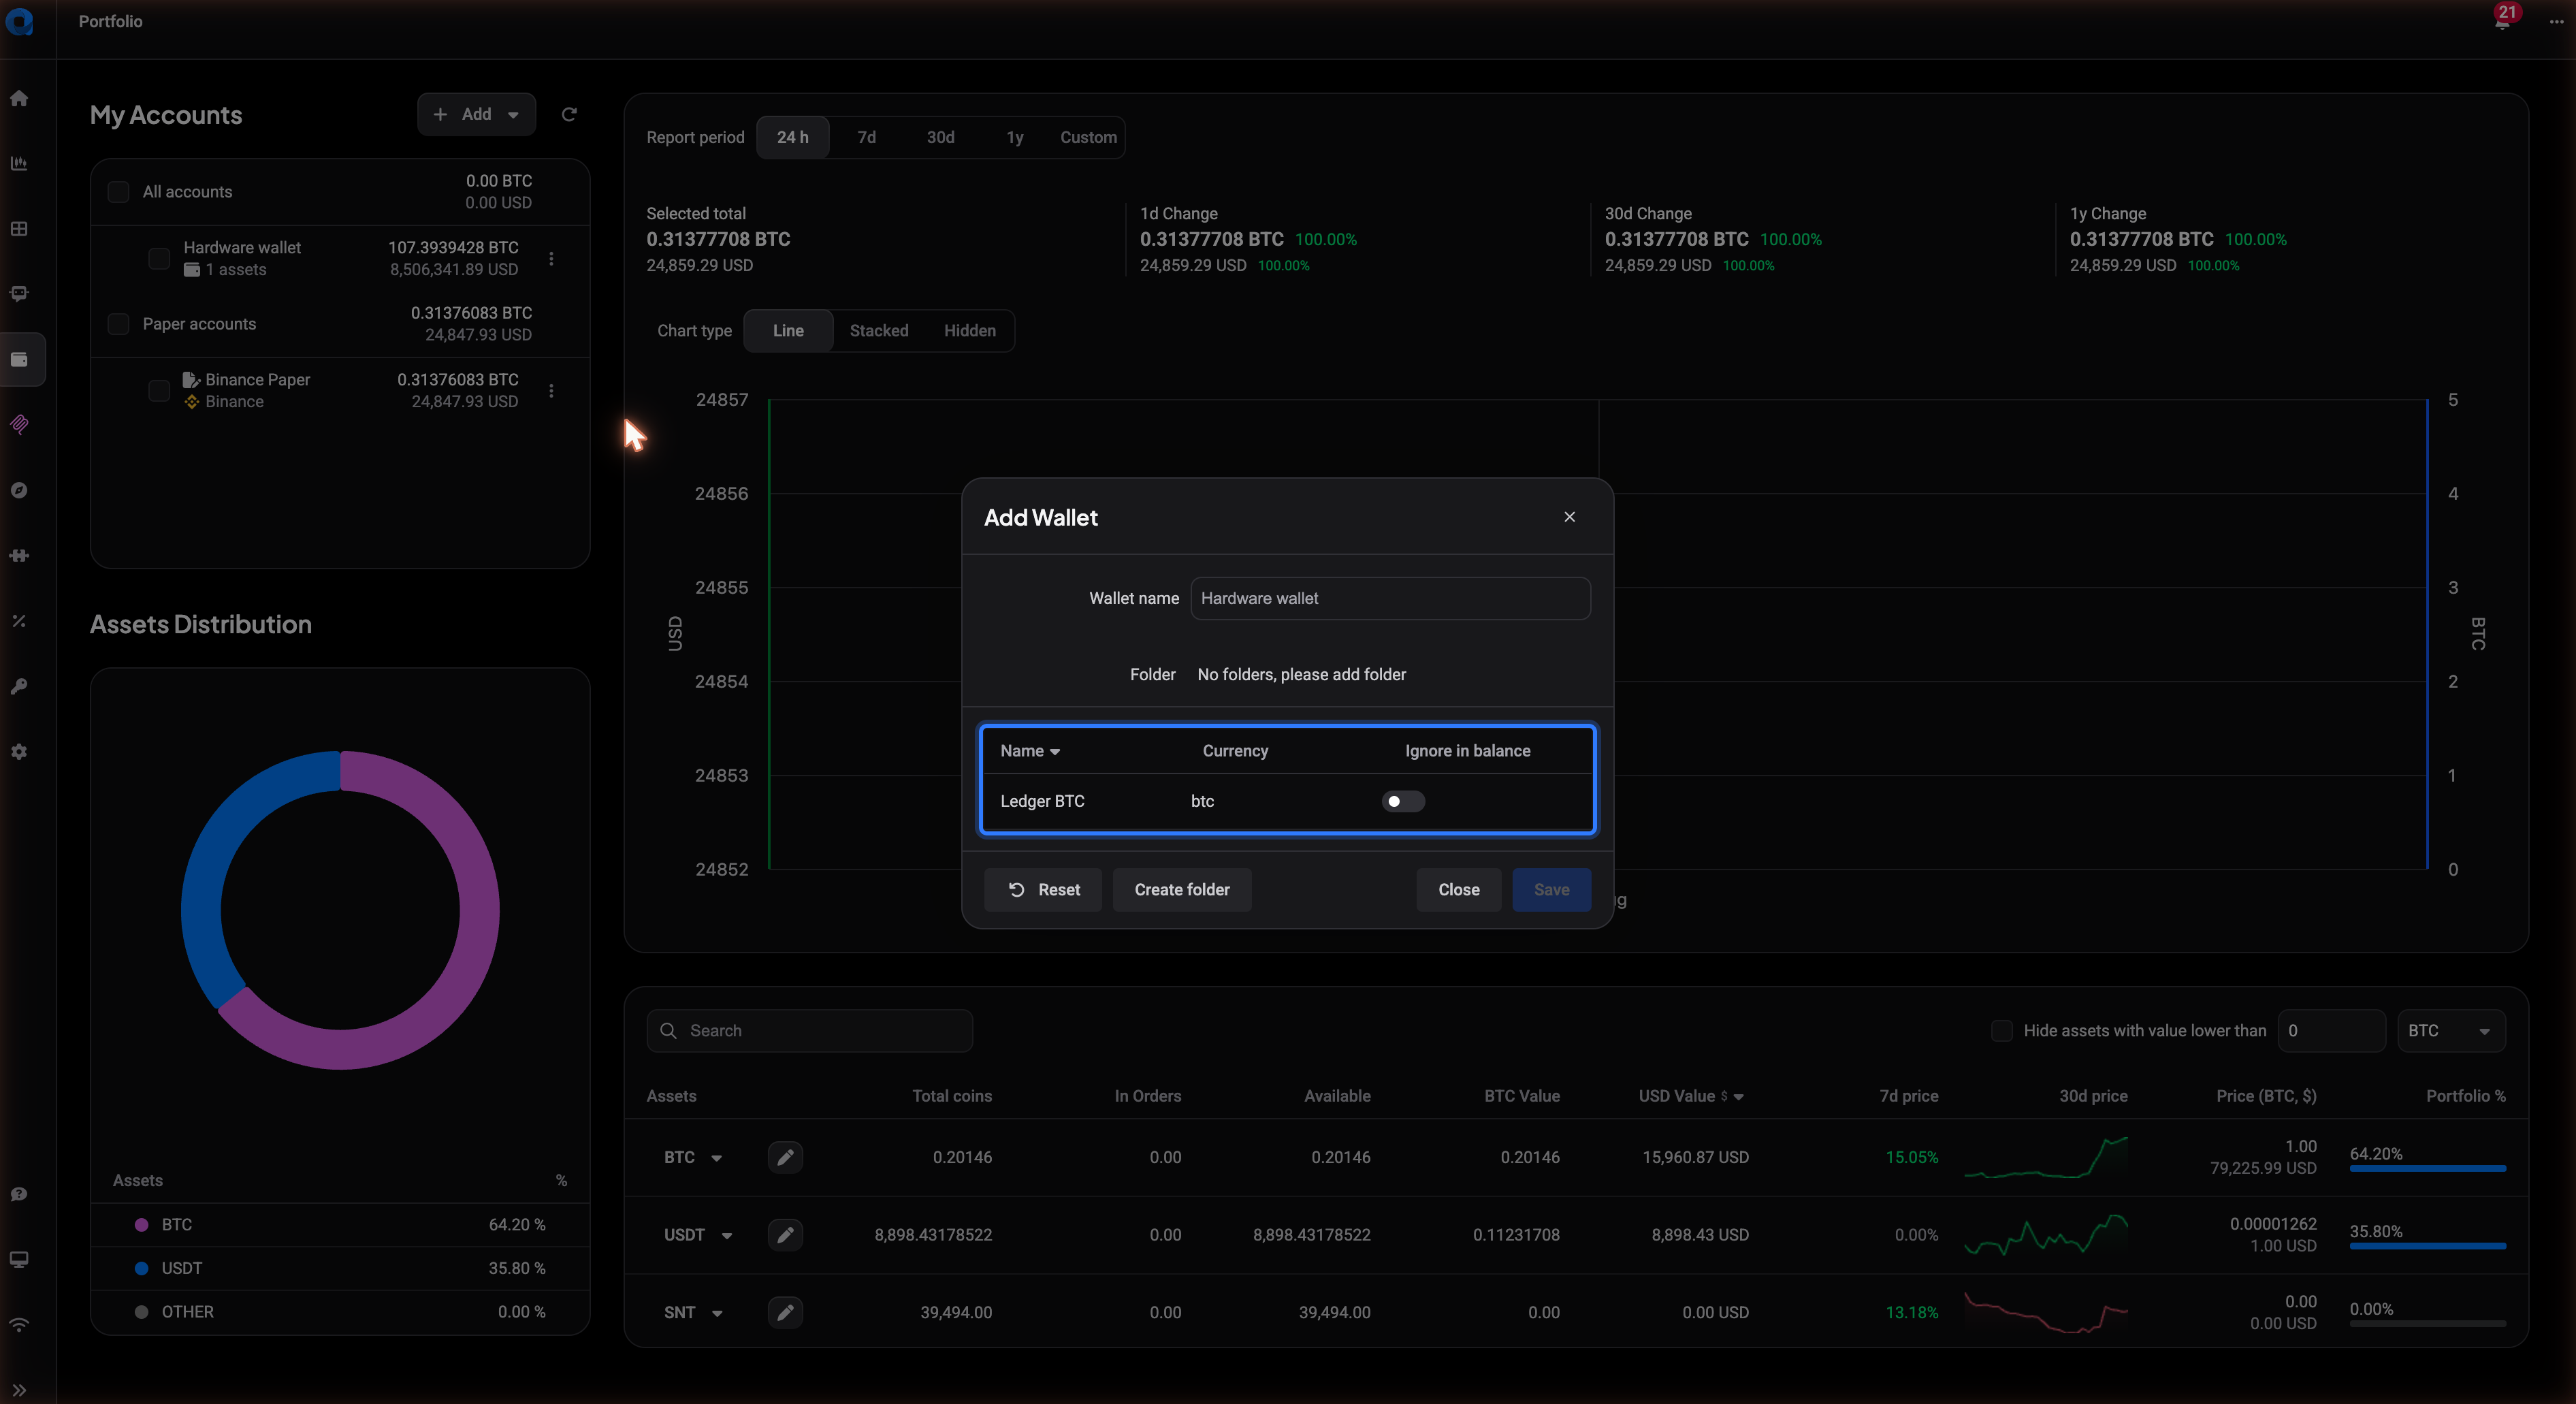
Task: Sort assets by Portfolio % column
Action: pos(2465,1096)
